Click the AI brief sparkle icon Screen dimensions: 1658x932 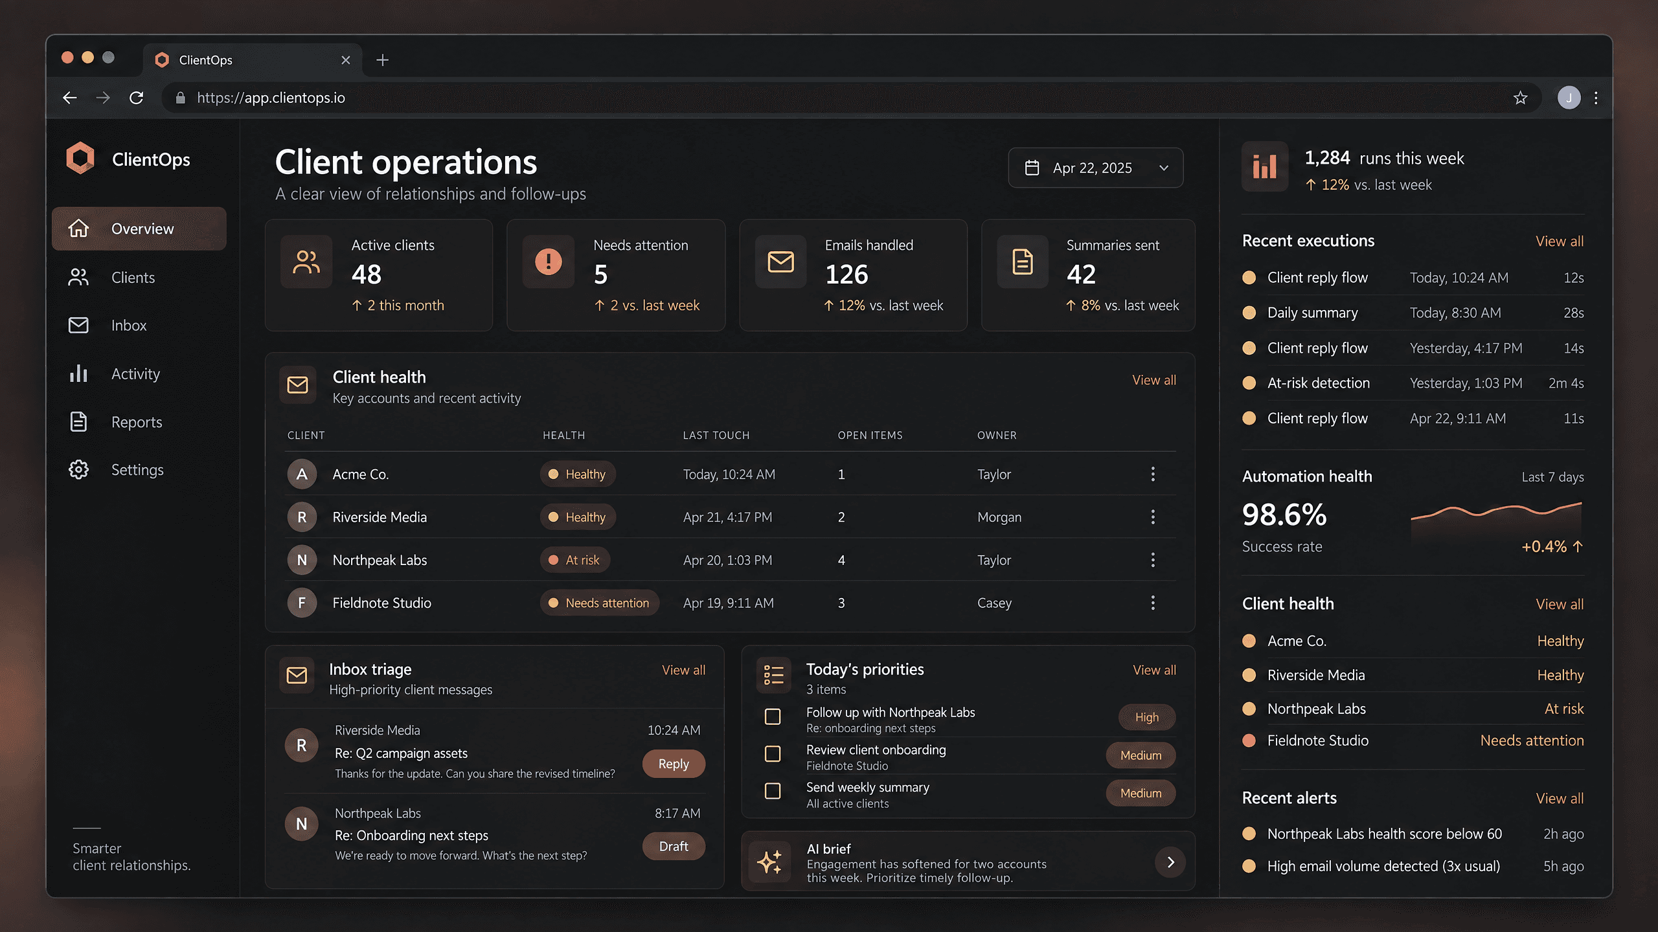pyautogui.click(x=770, y=862)
